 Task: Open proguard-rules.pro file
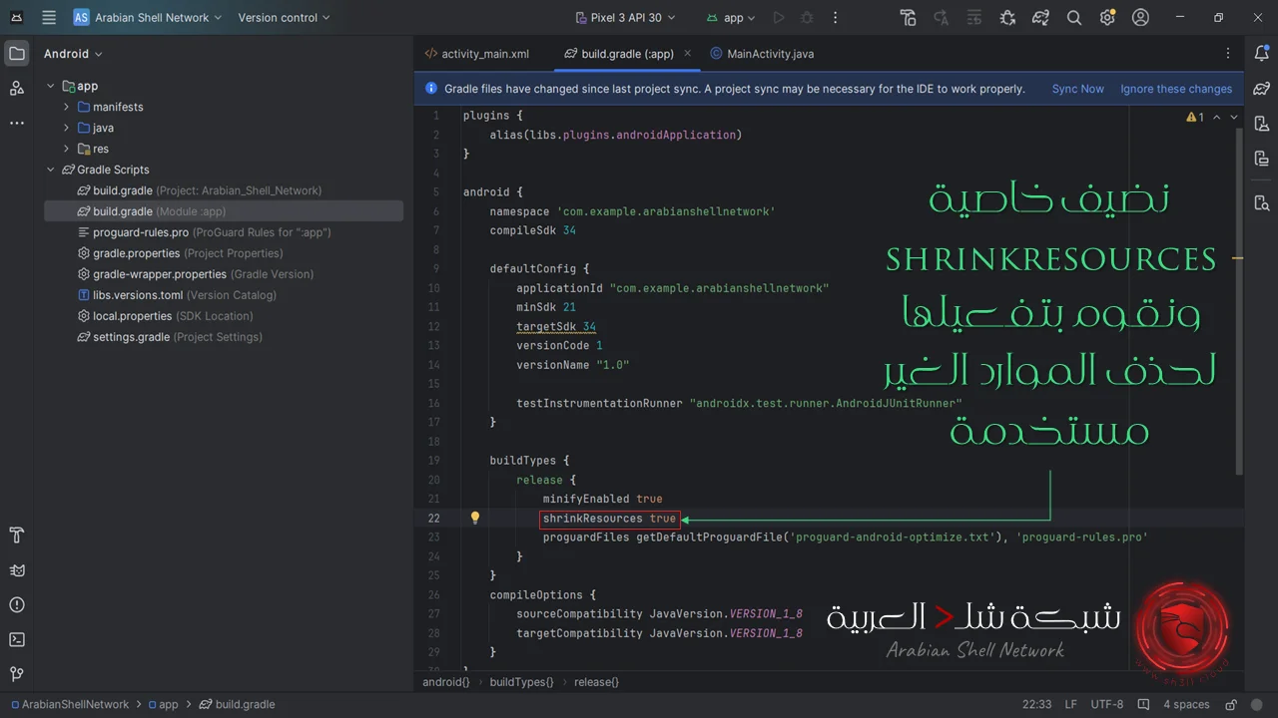(x=205, y=232)
